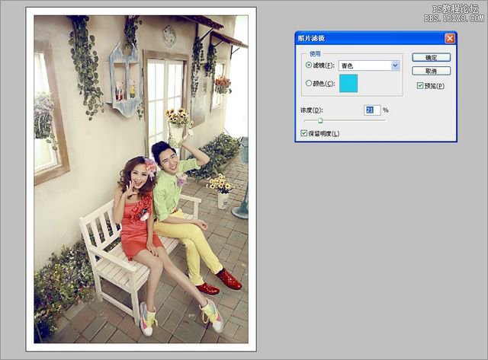Select the 滤镜(F) radio button

coord(309,66)
